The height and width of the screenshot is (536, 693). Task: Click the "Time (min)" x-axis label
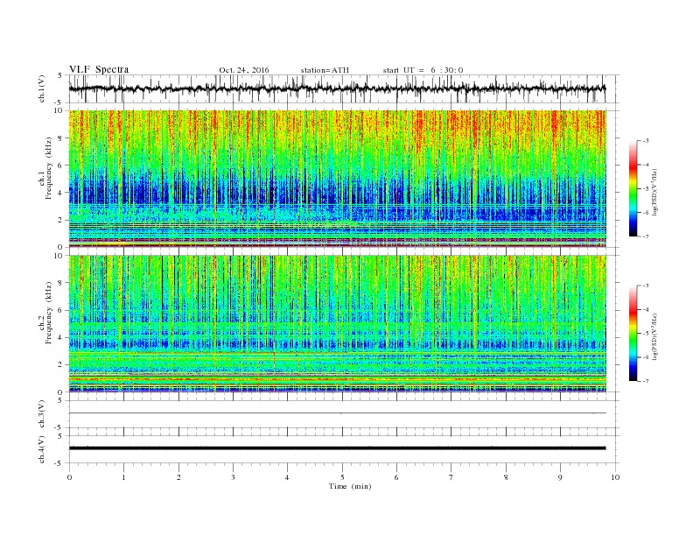coord(350,486)
